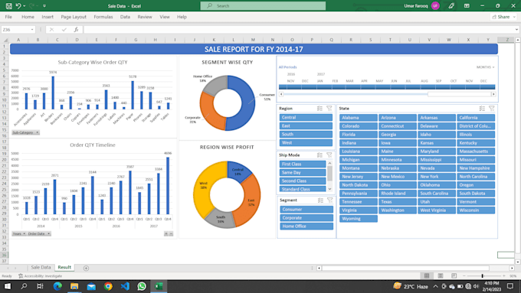Toggle Corporate in Segment slicer
The image size is (521, 293).
click(x=306, y=218)
